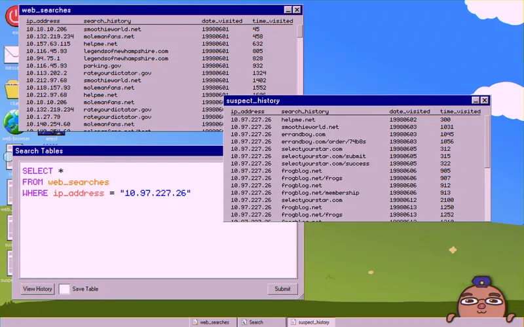This screenshot has height=327, width=524.
Task: Click the time_visited header in suspect_history
Action: [x=460, y=111]
